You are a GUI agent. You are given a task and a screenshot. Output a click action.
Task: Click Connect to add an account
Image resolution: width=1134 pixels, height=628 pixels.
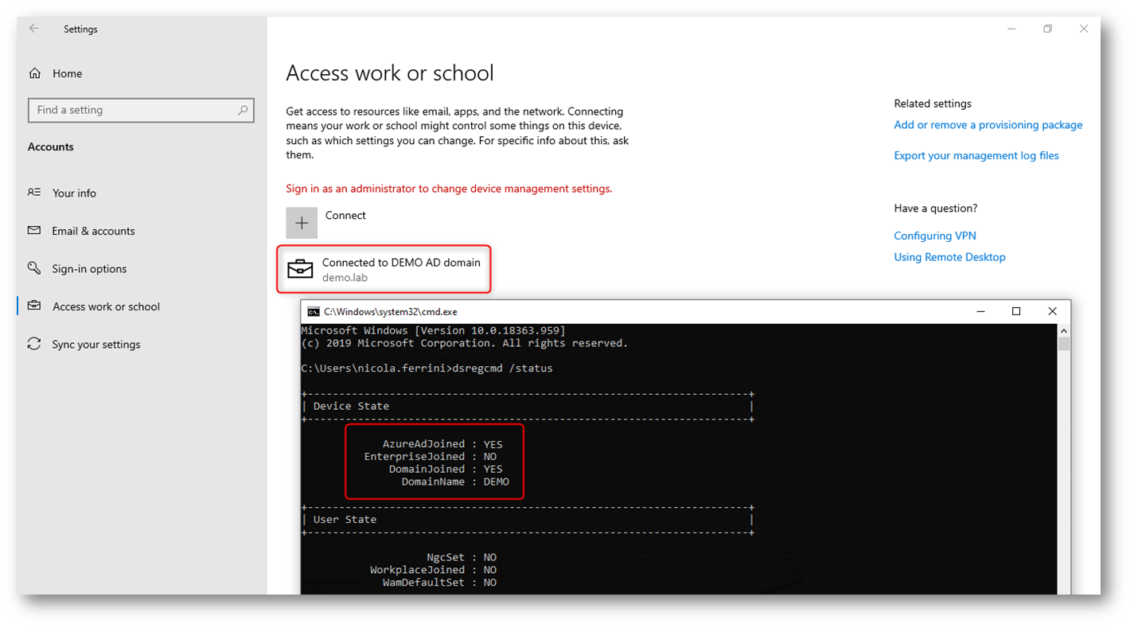pos(345,216)
